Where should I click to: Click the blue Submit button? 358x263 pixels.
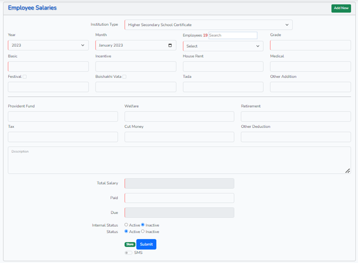coord(147,244)
